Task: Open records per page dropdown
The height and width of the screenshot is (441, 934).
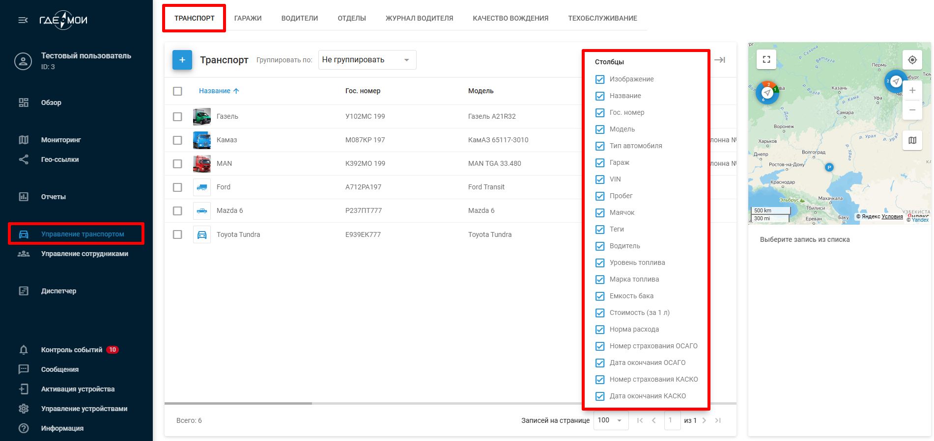Action: click(610, 420)
